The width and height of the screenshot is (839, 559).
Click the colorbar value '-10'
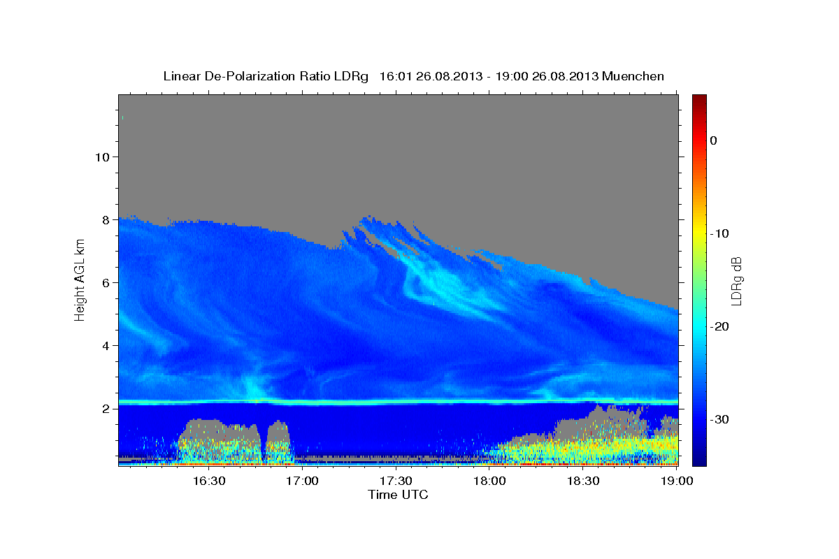[721, 233]
